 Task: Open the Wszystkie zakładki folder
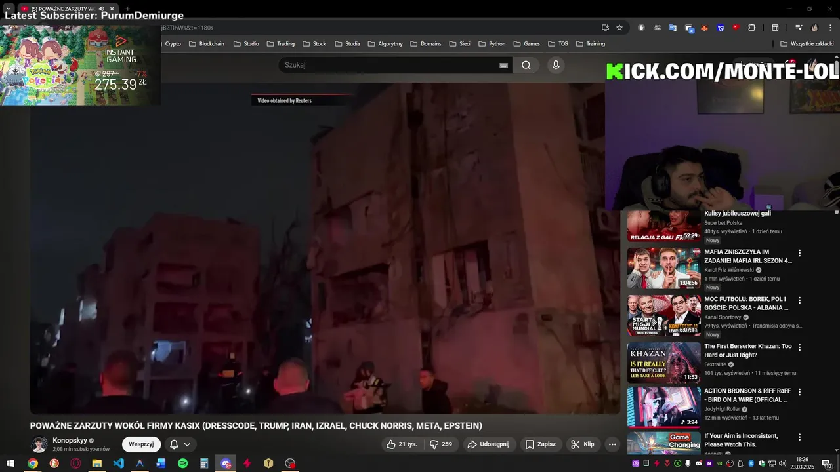[807, 44]
